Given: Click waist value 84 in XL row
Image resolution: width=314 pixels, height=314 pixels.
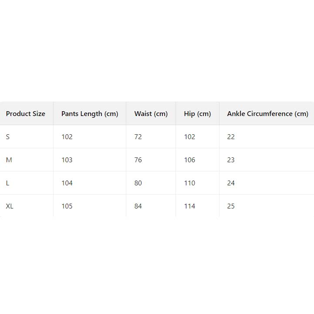Looking at the screenshot, I should [138, 206].
